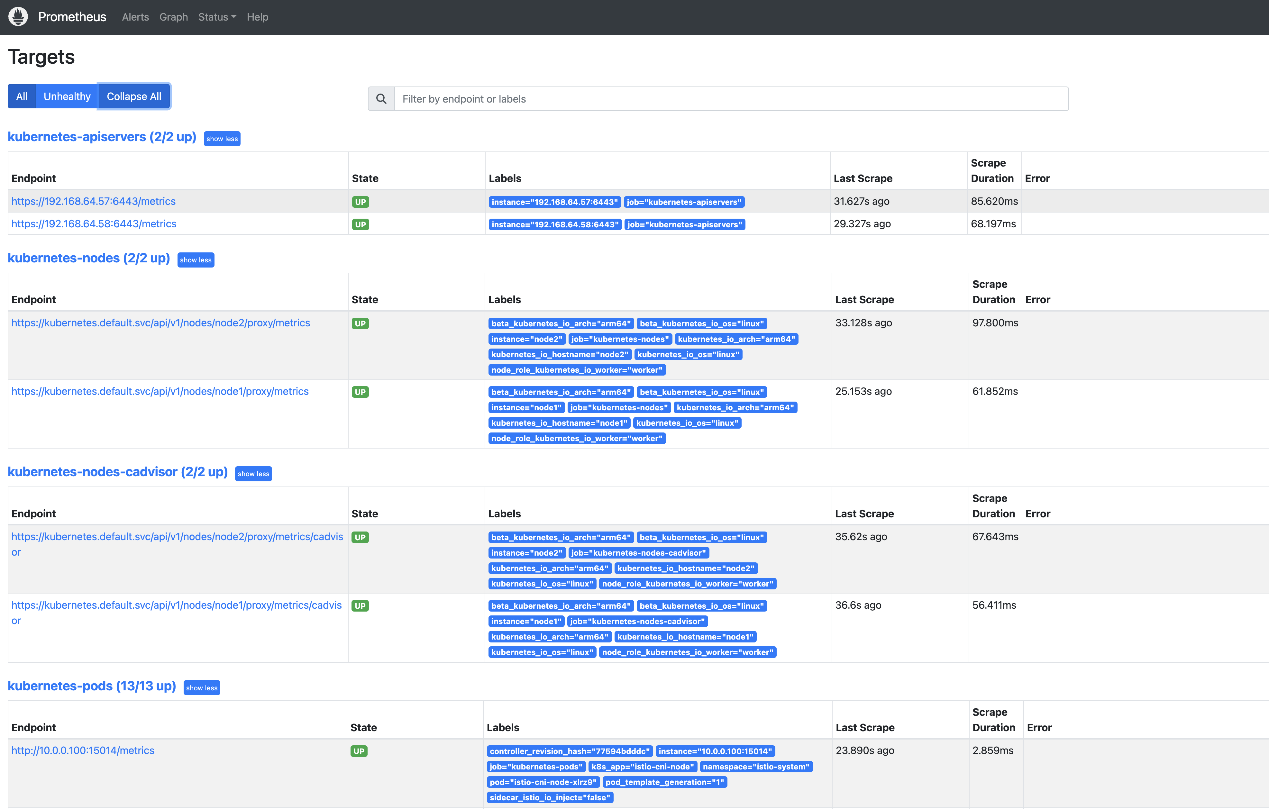Click the Collapse All button
This screenshot has height=809, width=1269.
pyautogui.click(x=134, y=96)
